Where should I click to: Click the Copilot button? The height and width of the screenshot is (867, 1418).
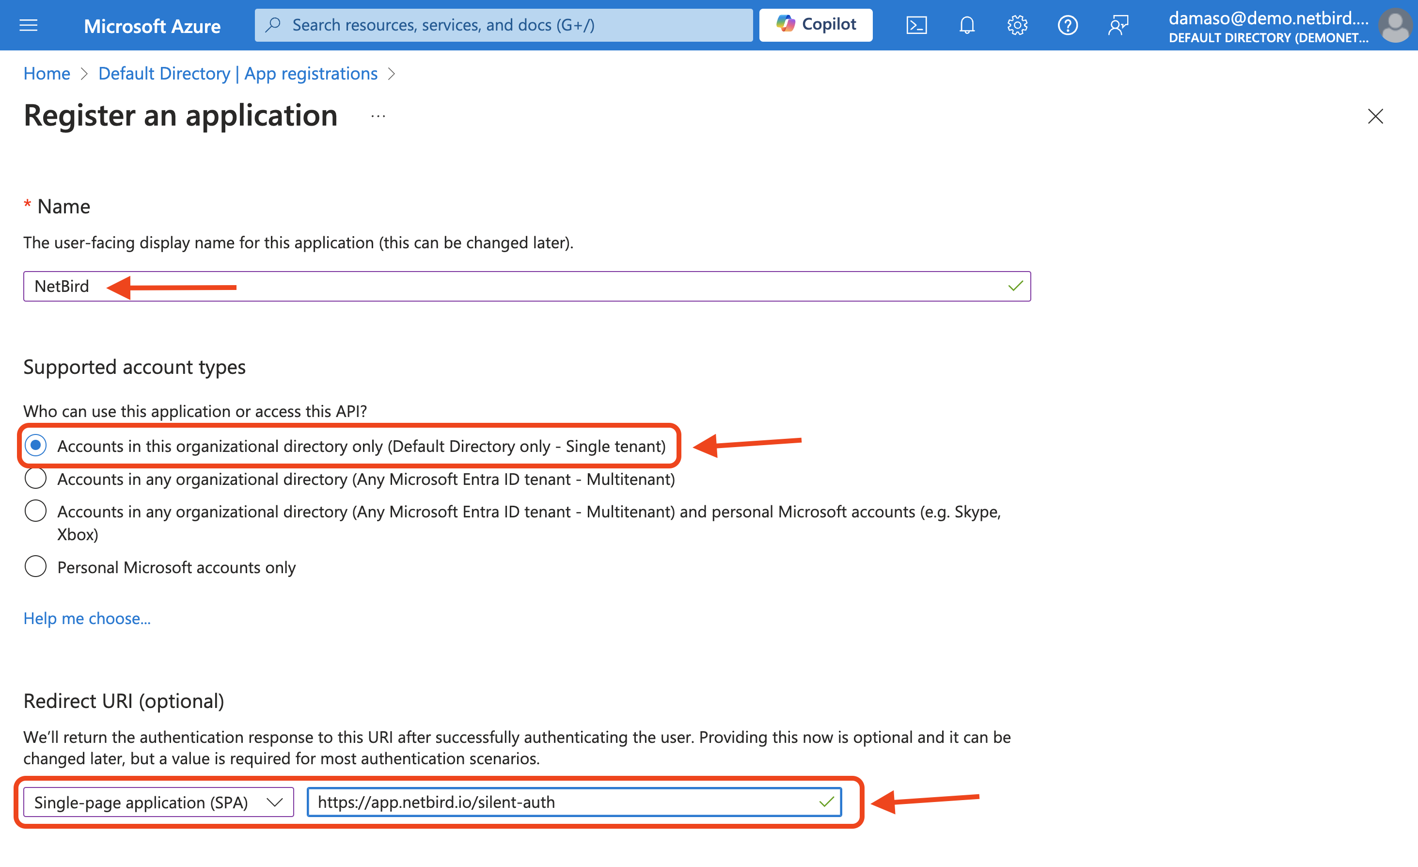[x=816, y=25]
